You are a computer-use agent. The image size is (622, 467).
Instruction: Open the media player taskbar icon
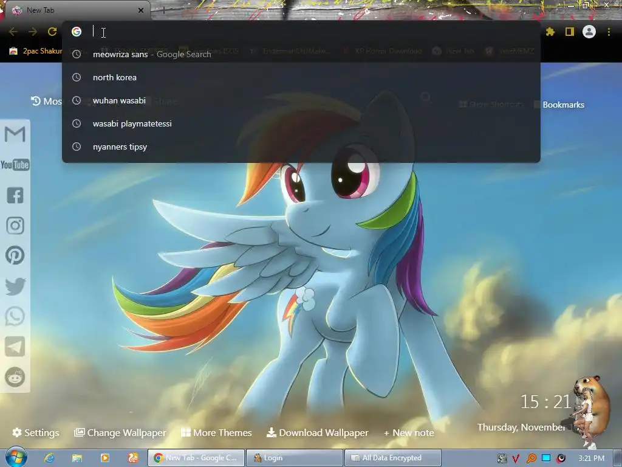tap(105, 458)
